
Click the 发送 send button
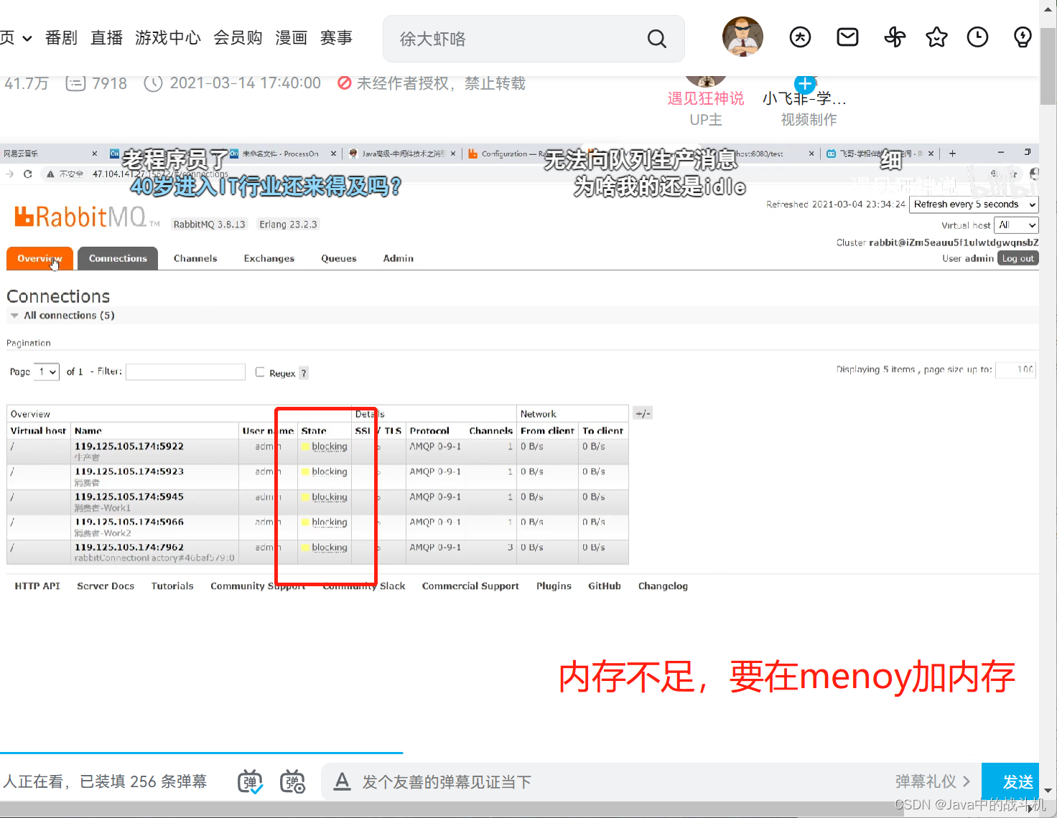tap(1010, 781)
